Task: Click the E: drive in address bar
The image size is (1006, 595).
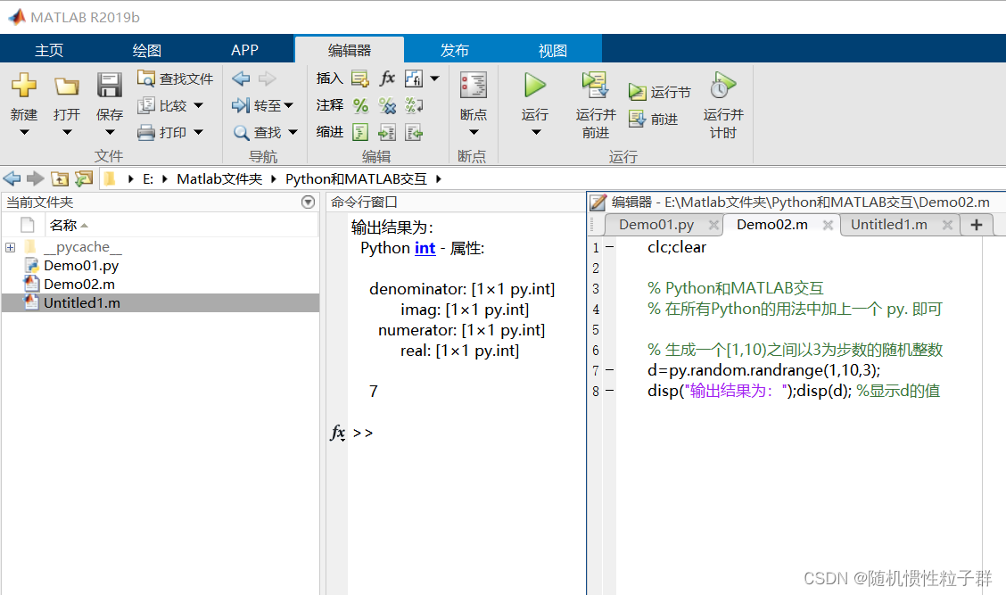Action: (x=147, y=179)
